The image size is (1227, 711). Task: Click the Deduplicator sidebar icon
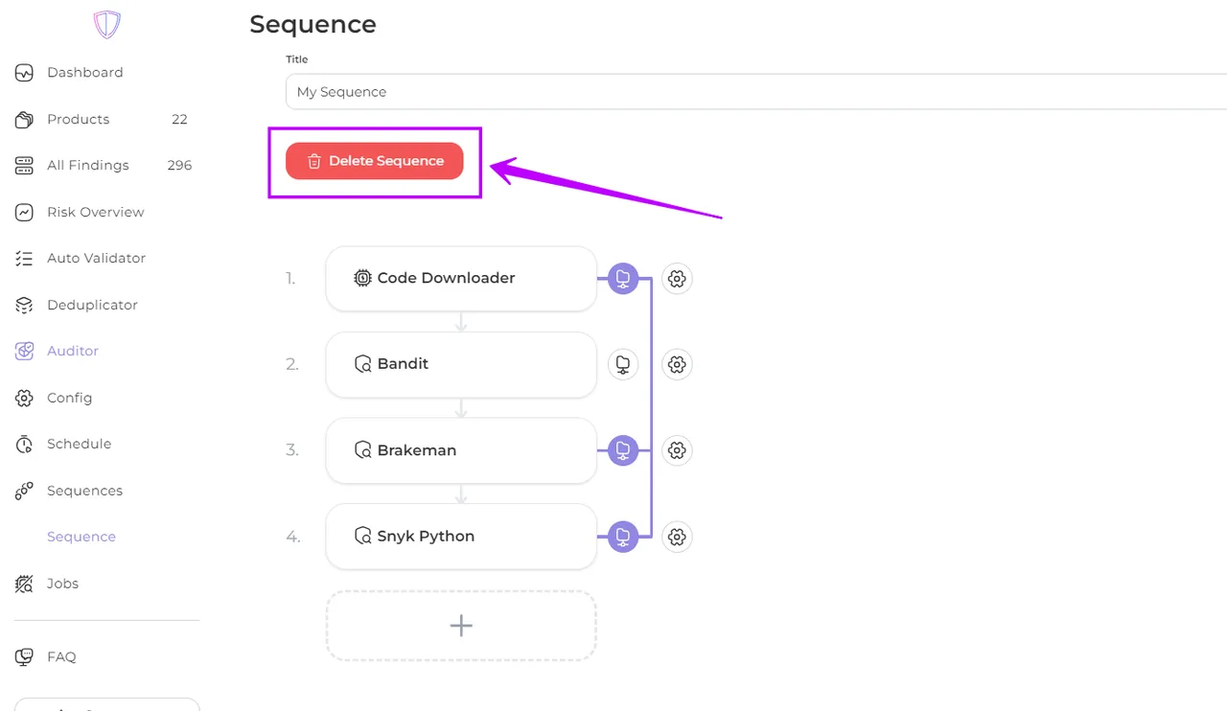pos(24,306)
